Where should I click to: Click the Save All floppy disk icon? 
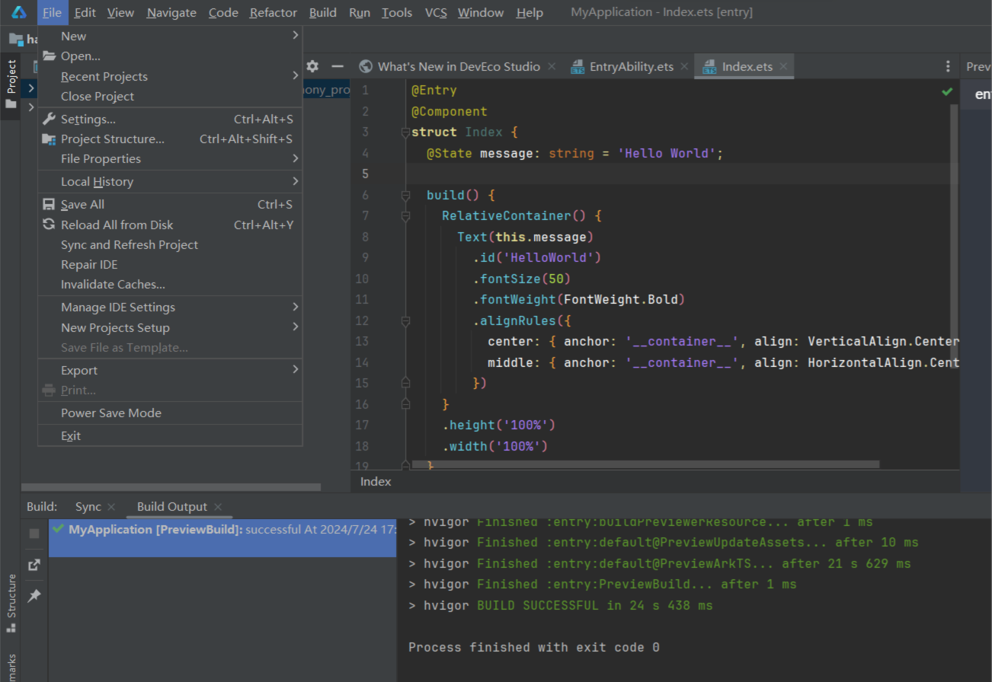50,205
